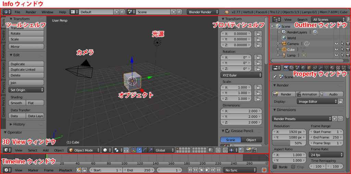Click the Join button
This screenshot has height=174, width=351.
pos(26,83)
